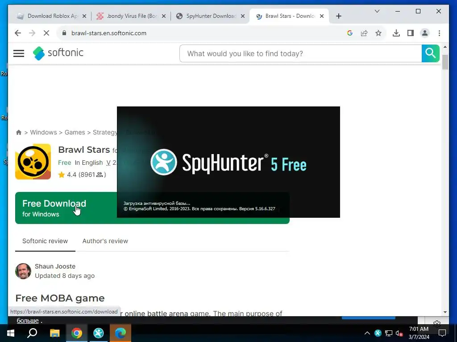Click the taskbar clock showing 7:01 AM
The height and width of the screenshot is (342, 457).
tap(419, 333)
